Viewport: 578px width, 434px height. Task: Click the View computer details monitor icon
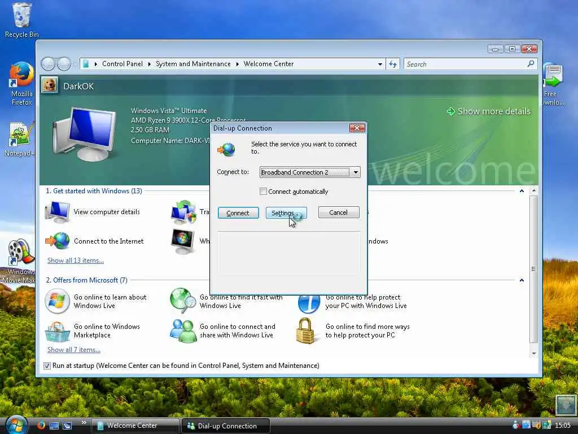click(57, 212)
